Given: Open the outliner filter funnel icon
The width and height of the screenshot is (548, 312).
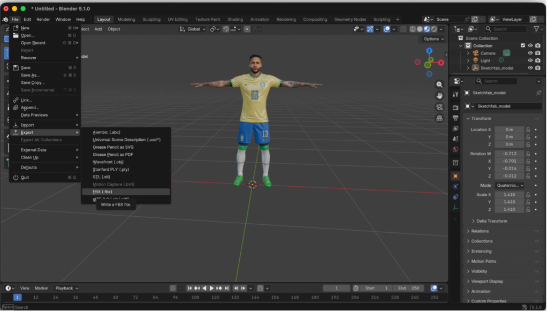Looking at the screenshot, I should pos(536,29).
